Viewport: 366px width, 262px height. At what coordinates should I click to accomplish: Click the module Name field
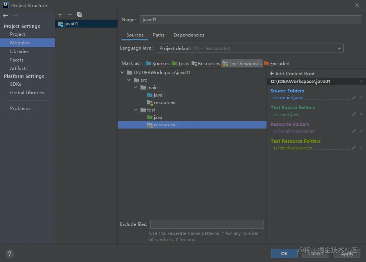251,20
